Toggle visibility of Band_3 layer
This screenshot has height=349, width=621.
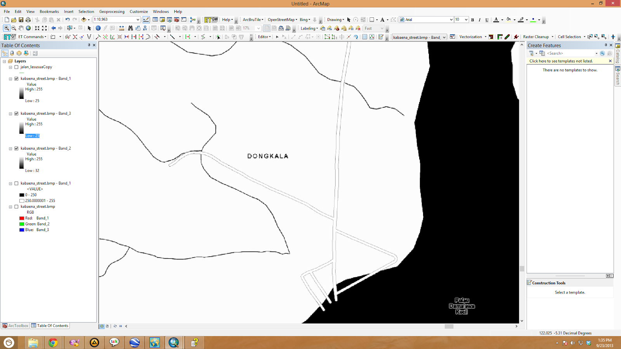(x=16, y=113)
